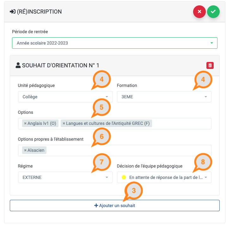Remove the Alsacien option tag
Image resolution: width=226 pixels, height=227 pixels.
click(25, 150)
